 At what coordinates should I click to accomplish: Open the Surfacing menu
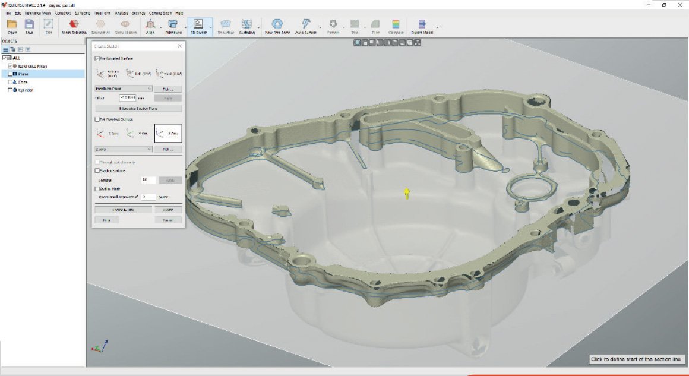[x=82, y=13]
